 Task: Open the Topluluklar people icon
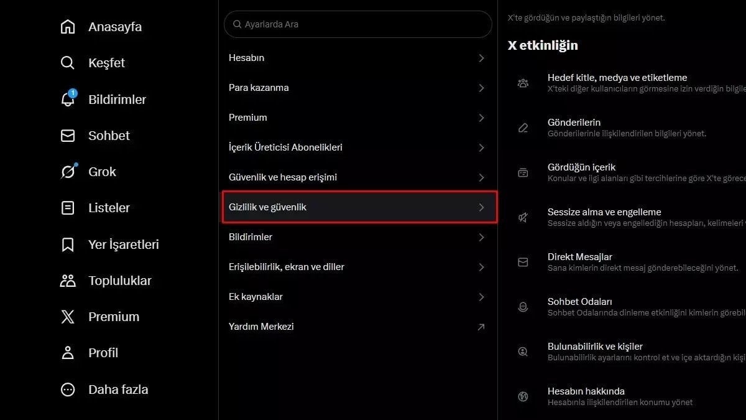point(68,281)
